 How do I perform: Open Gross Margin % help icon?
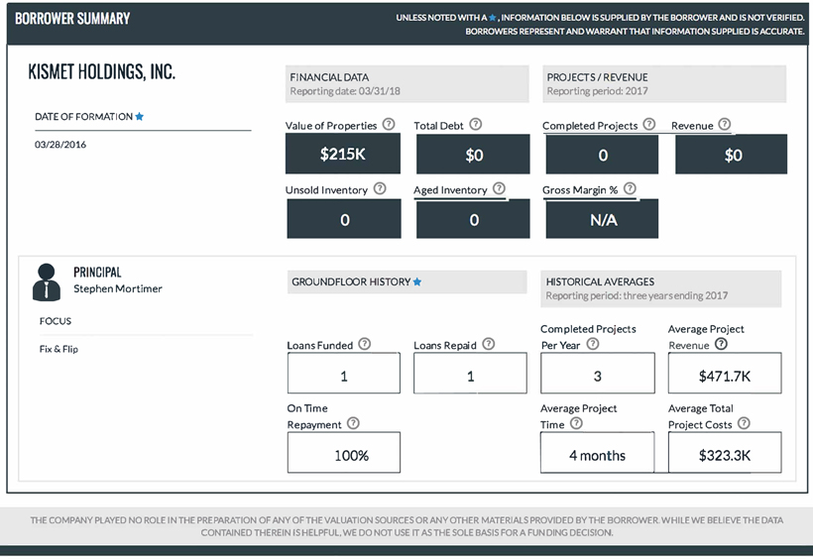[629, 188]
